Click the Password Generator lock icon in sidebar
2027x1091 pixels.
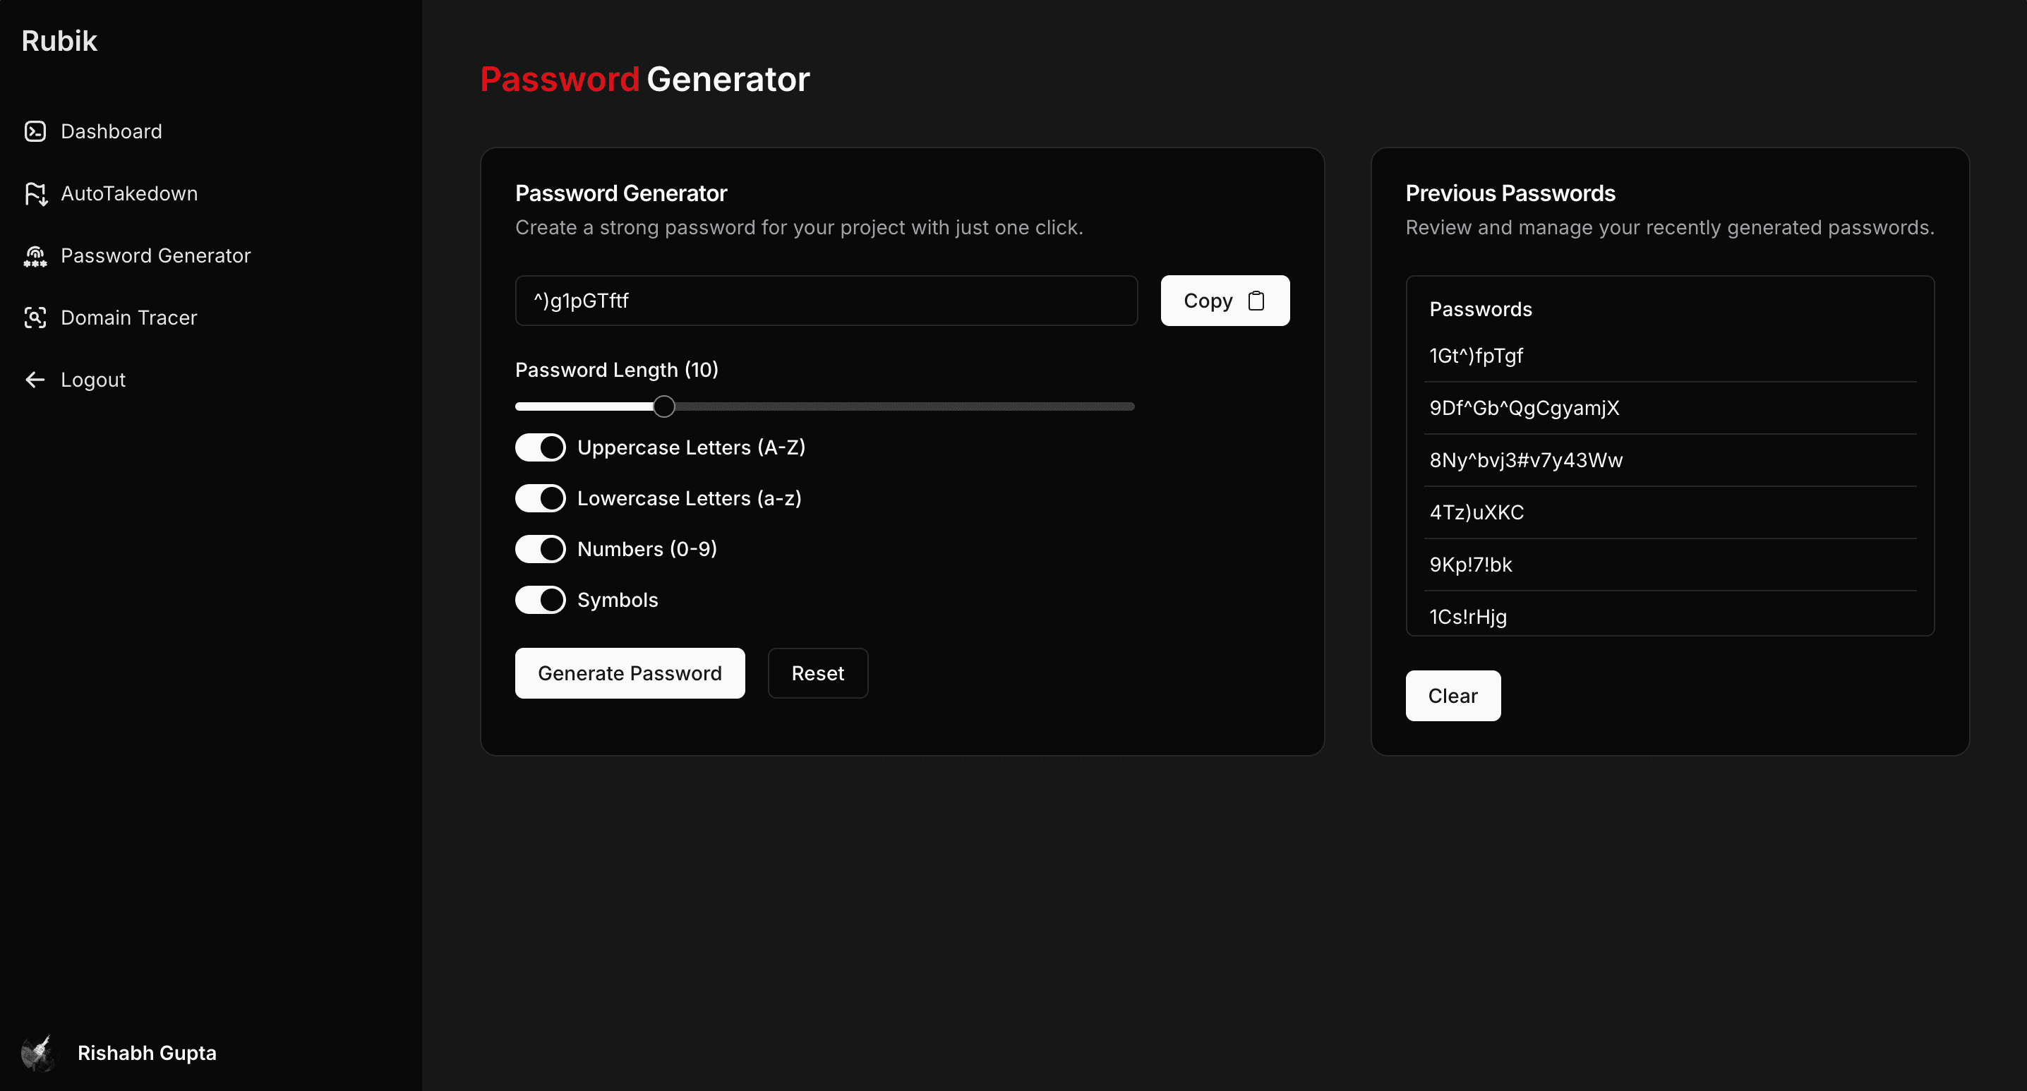coord(35,255)
